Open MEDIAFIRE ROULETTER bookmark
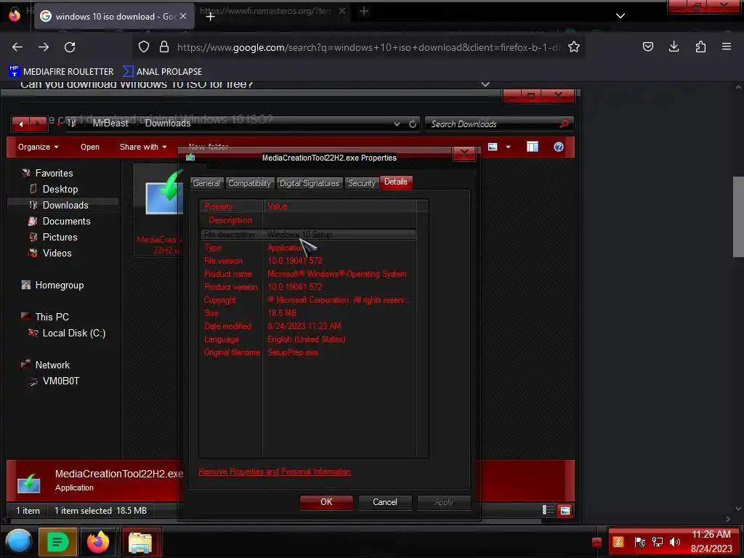Image resolution: width=744 pixels, height=558 pixels. [61, 72]
